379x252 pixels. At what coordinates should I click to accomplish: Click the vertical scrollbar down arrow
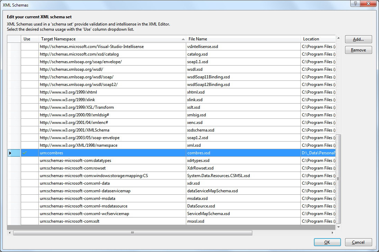339,227
